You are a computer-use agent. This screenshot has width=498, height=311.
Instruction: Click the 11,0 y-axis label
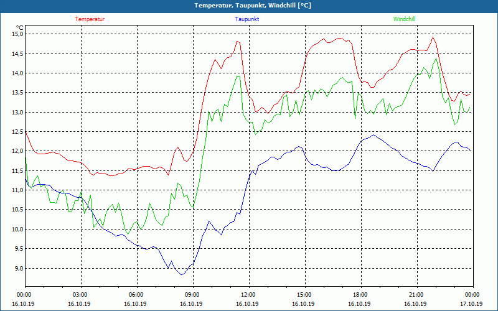click(18, 190)
